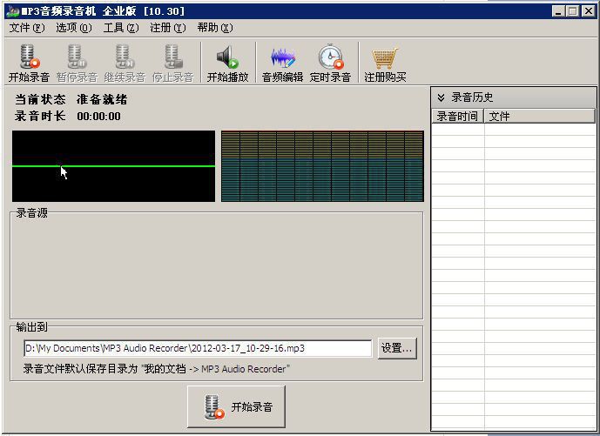This screenshot has height=436, width=600.
Task: Open the 注册(Y) menu
Action: click(x=168, y=28)
